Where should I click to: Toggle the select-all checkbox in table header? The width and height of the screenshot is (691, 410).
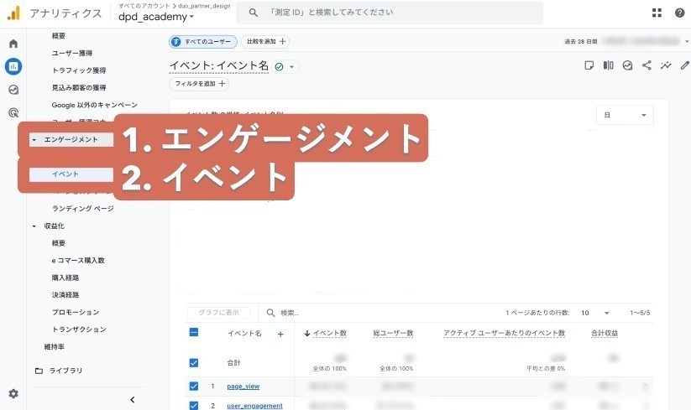click(x=194, y=333)
